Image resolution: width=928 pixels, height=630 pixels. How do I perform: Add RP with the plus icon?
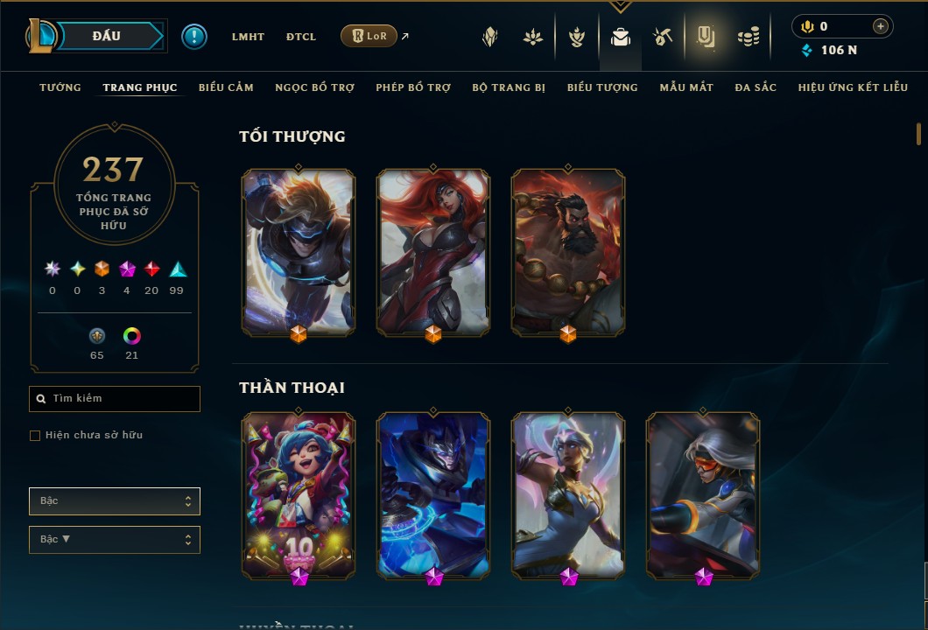coord(880,26)
